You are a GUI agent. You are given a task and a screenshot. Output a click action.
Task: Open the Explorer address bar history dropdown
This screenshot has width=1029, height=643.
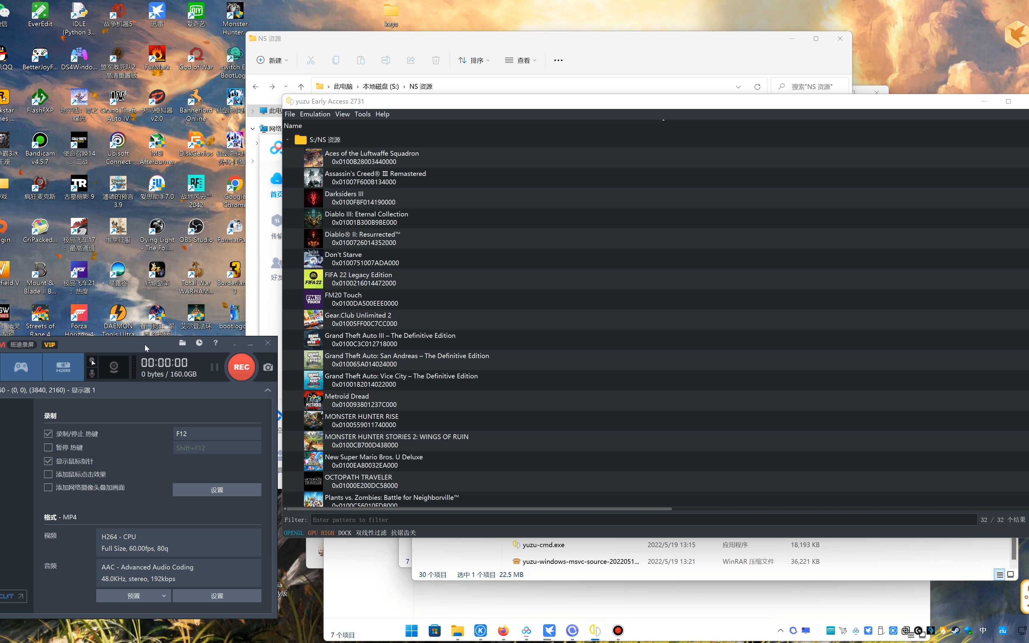coord(738,87)
